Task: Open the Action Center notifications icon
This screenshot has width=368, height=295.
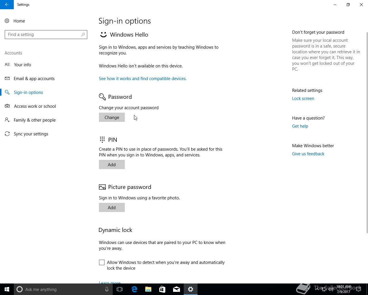Action: 359,289
